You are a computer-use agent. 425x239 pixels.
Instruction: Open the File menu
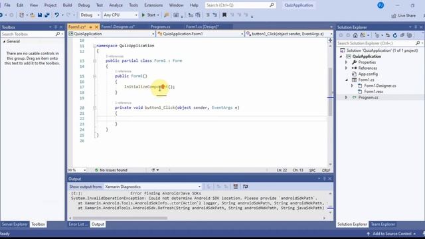tap(7, 5)
